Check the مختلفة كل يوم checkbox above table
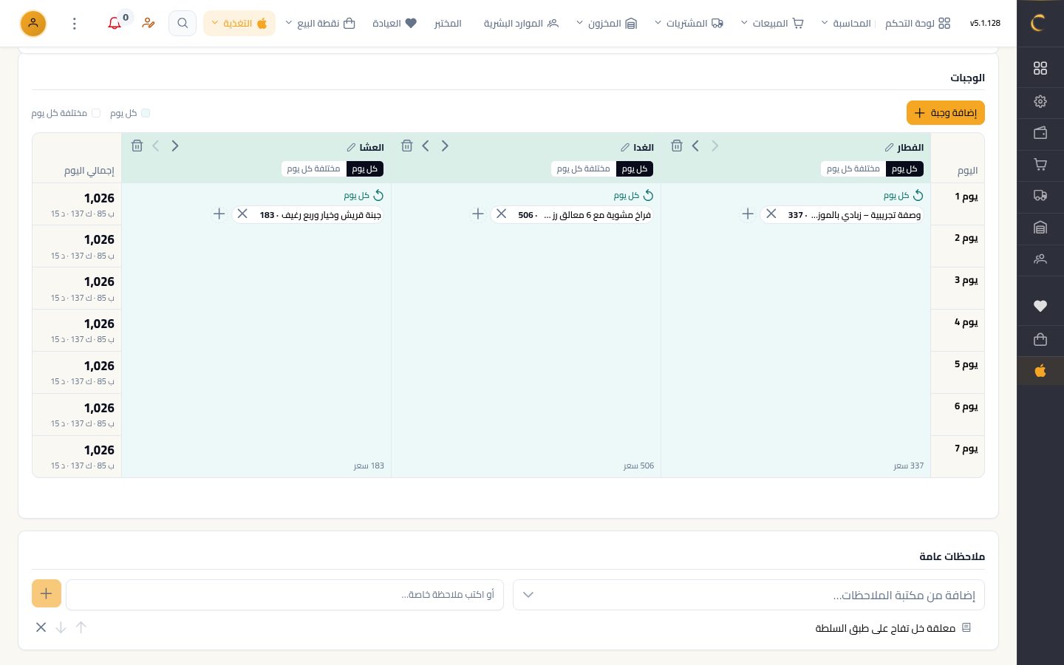Image resolution: width=1064 pixels, height=665 pixels. click(x=96, y=113)
